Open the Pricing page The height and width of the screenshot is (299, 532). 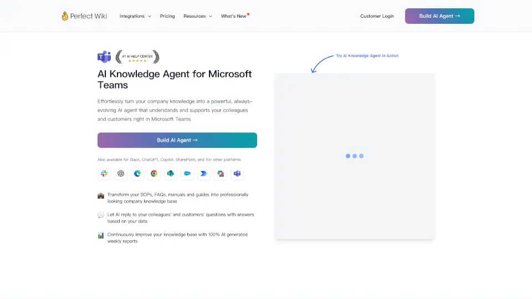(x=167, y=16)
